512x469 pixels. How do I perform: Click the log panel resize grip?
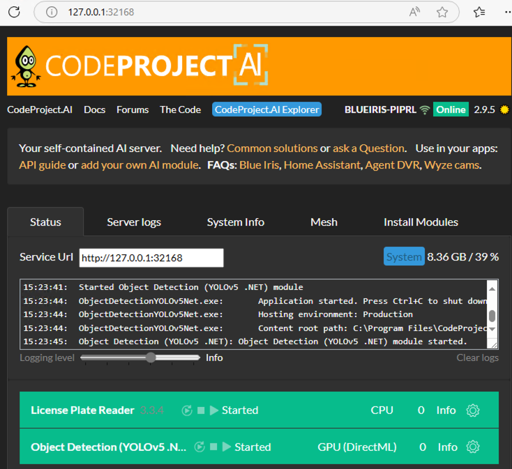(493, 344)
